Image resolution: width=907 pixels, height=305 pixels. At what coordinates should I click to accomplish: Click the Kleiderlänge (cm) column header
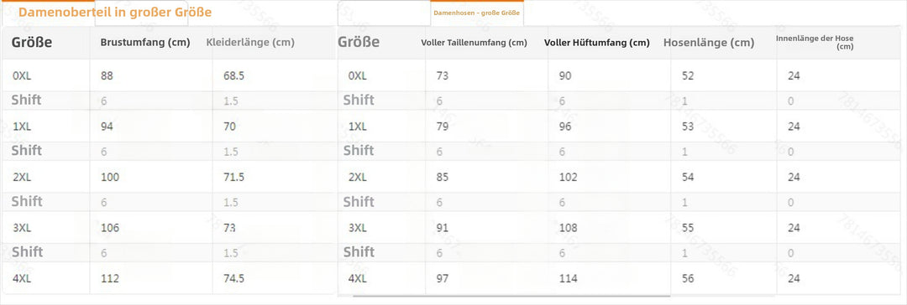(x=250, y=42)
